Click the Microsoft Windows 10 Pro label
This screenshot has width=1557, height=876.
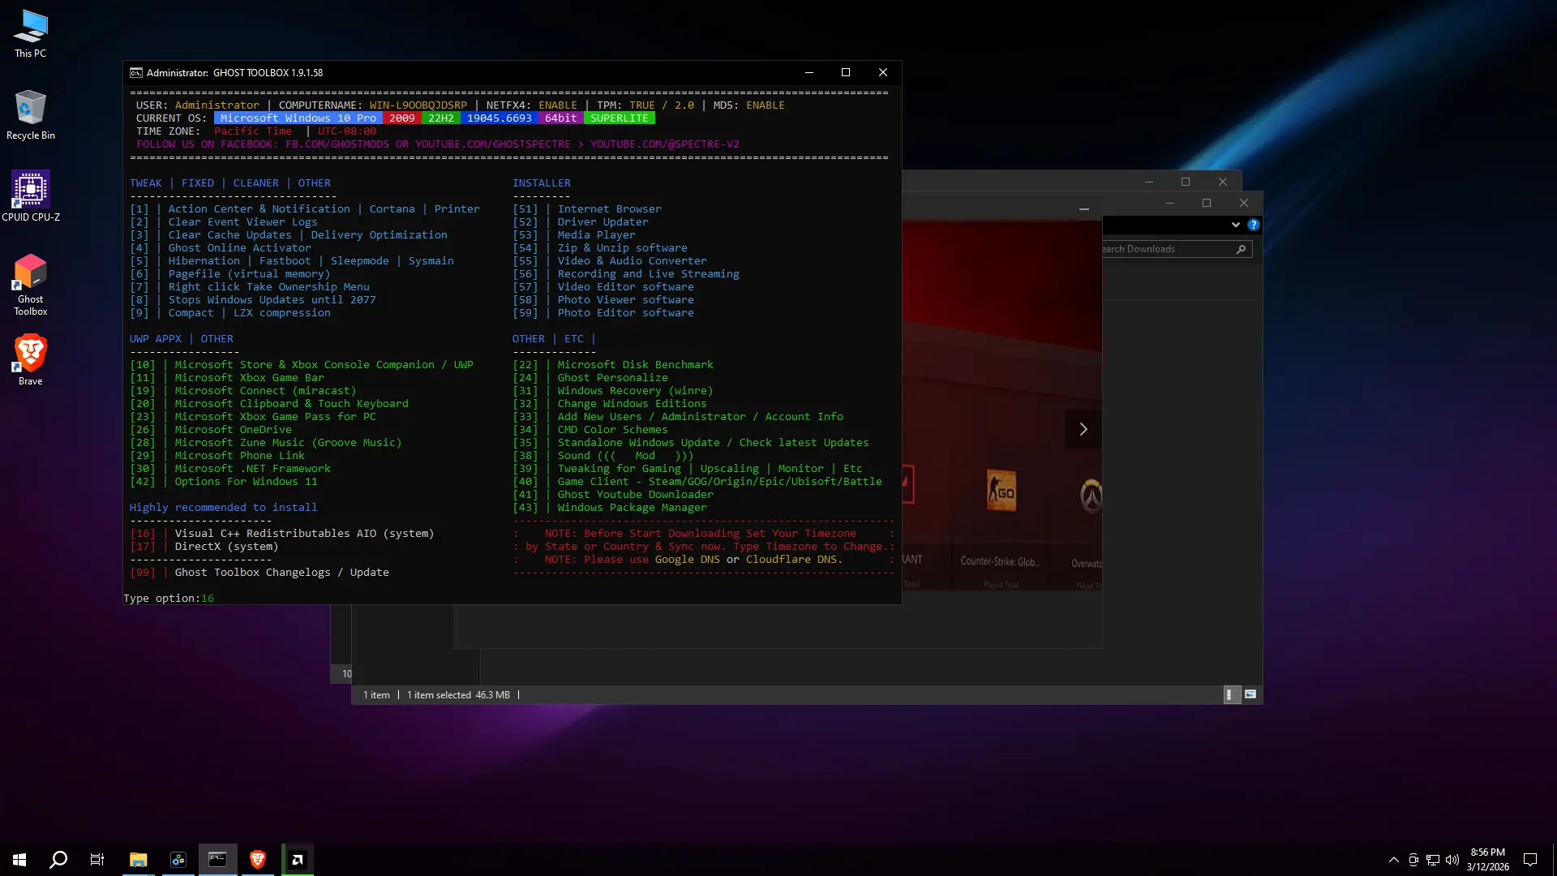click(298, 118)
